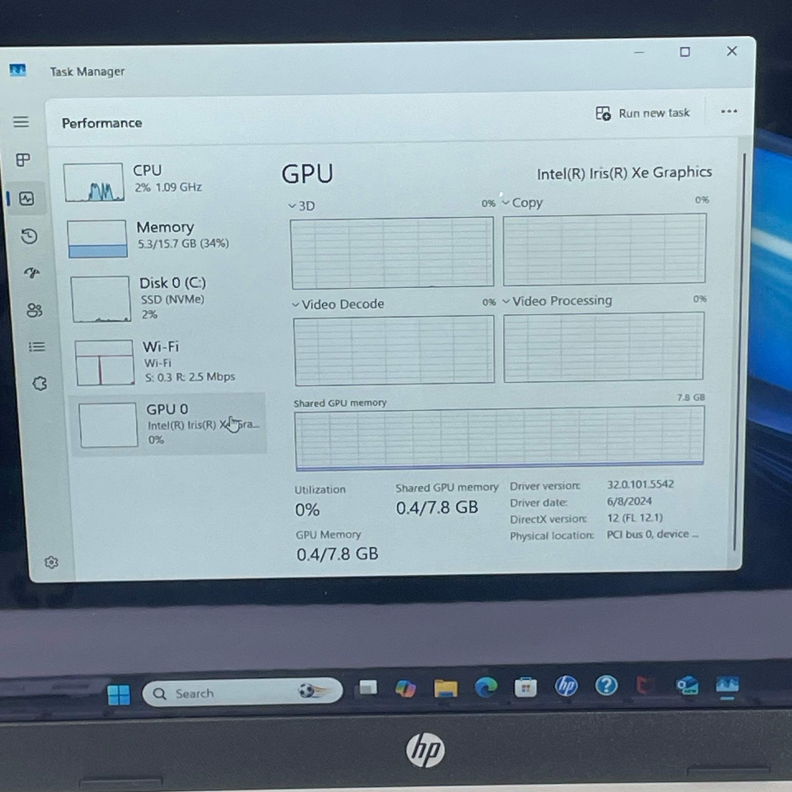This screenshot has width=792, height=792.
Task: Open the Windows Start menu
Action: pos(119,694)
